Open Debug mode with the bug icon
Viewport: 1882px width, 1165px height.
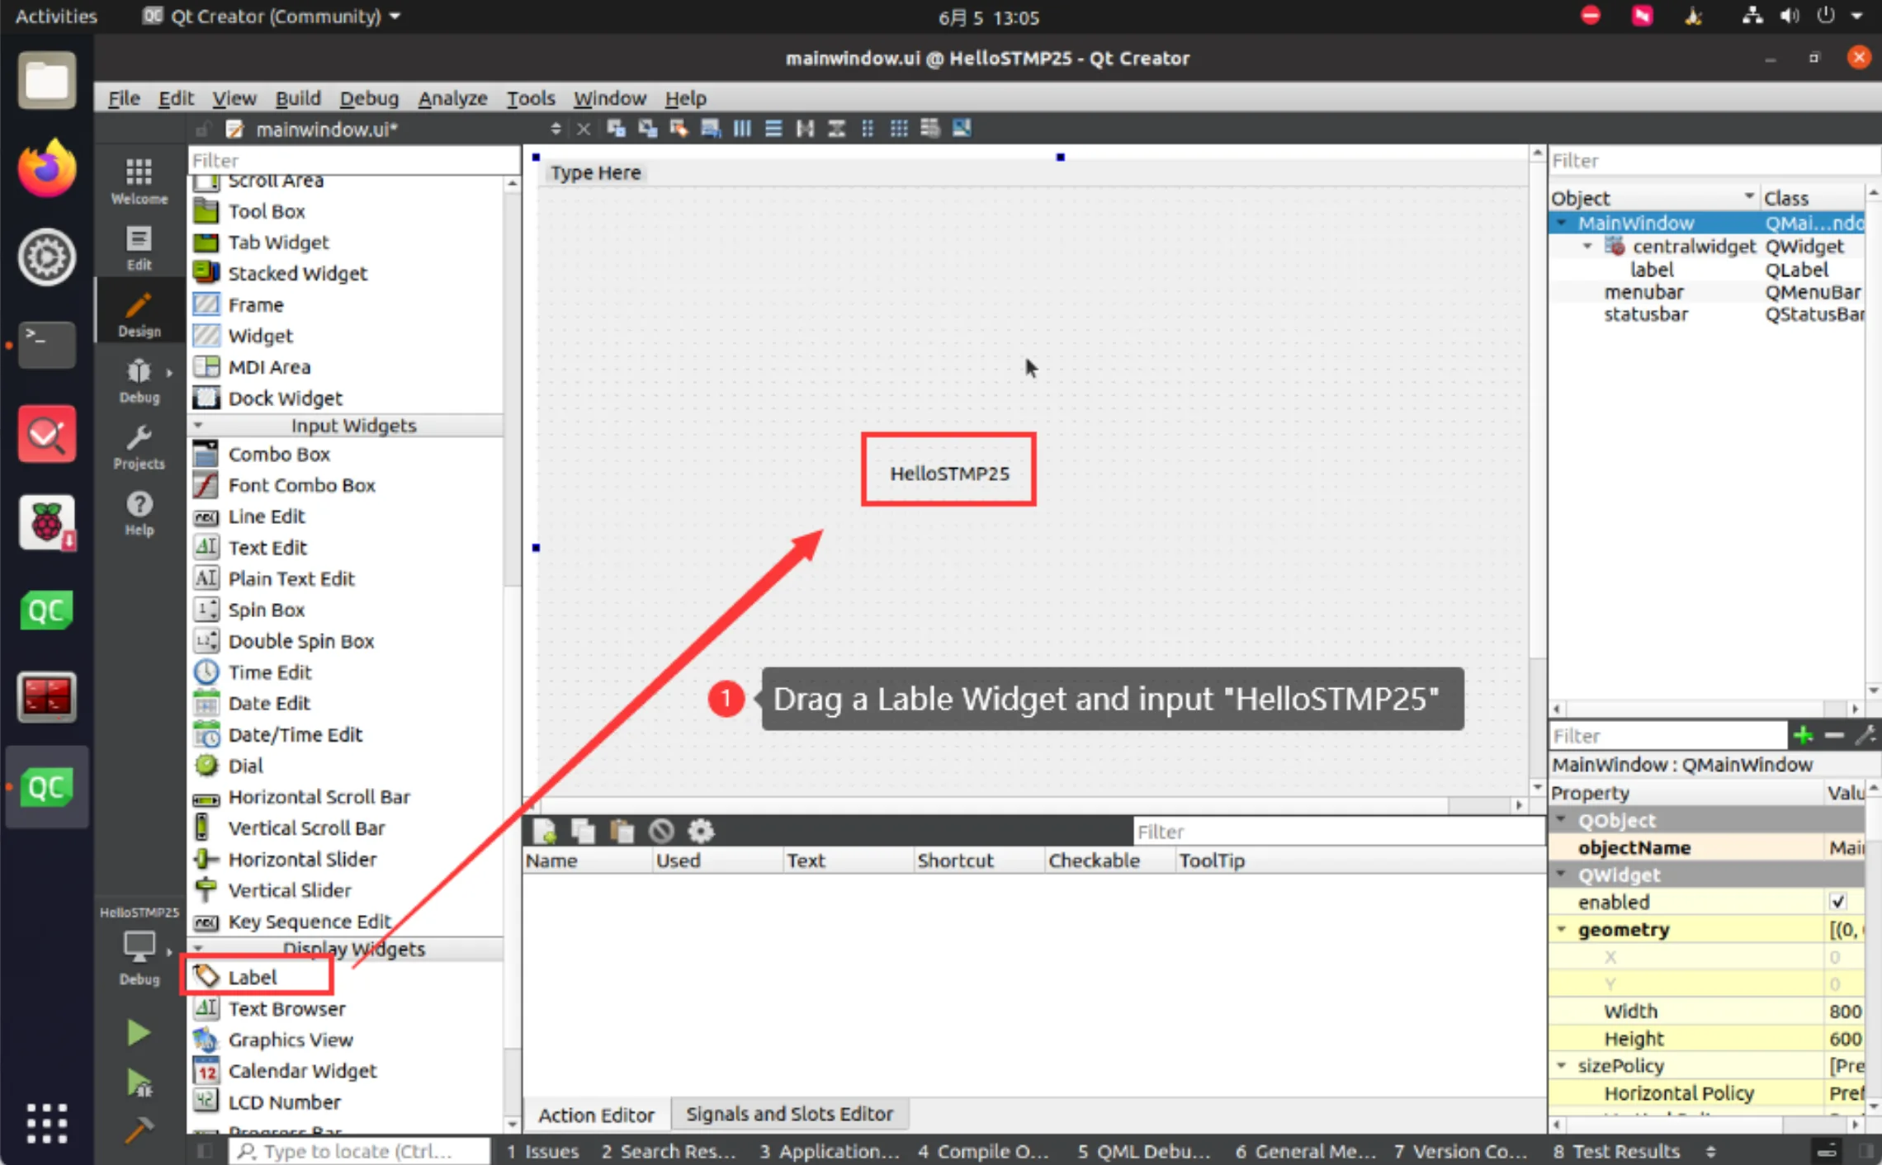coord(139,380)
